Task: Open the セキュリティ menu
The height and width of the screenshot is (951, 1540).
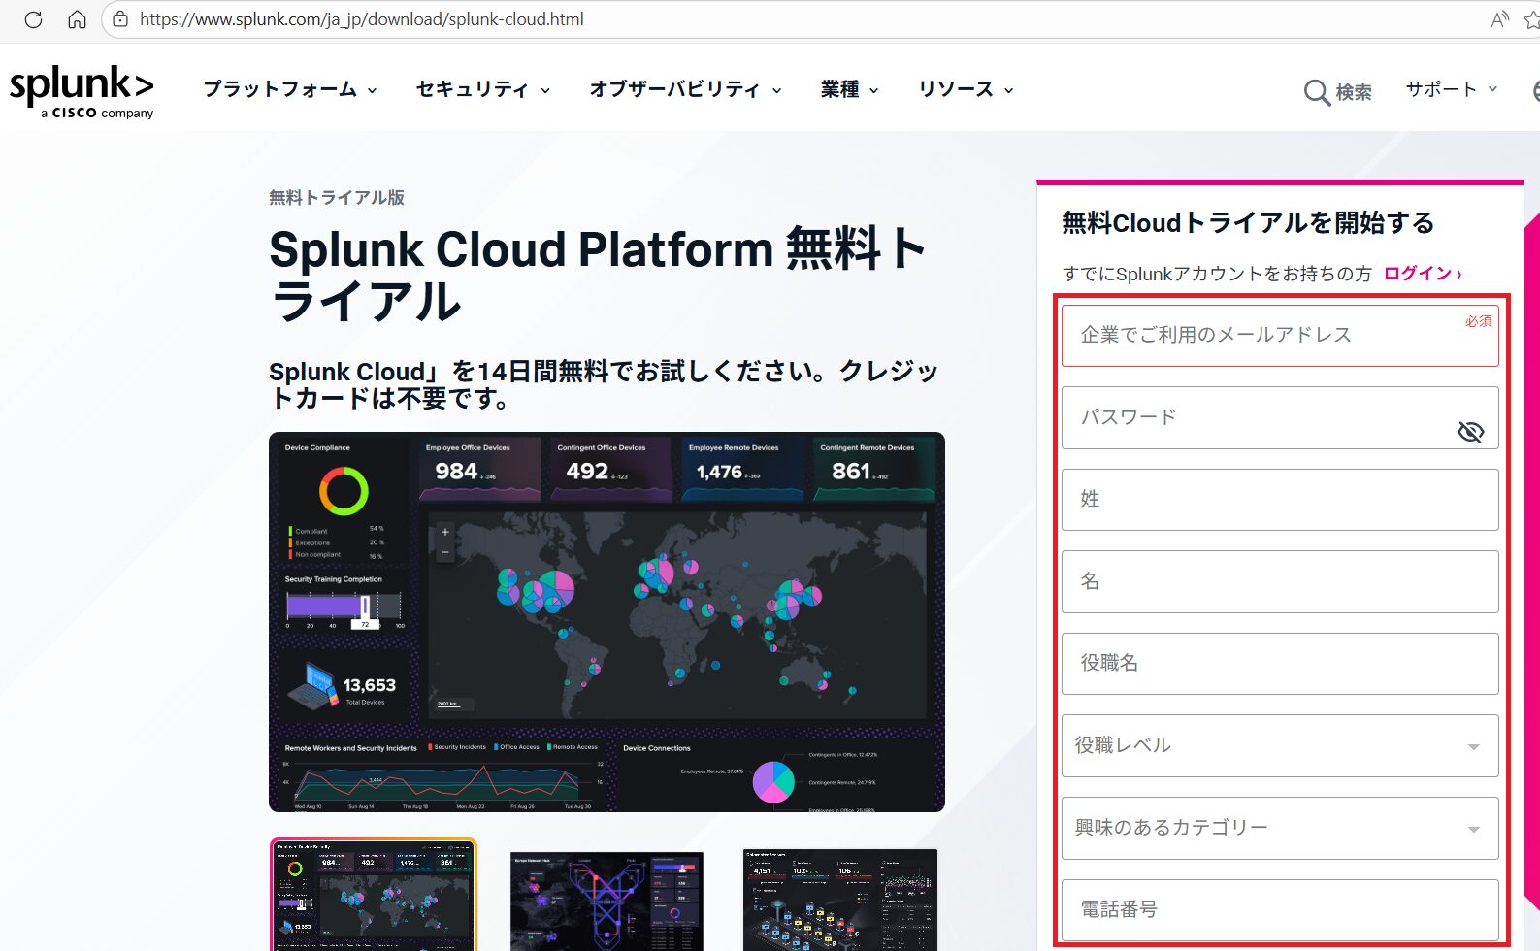Action: click(x=482, y=89)
